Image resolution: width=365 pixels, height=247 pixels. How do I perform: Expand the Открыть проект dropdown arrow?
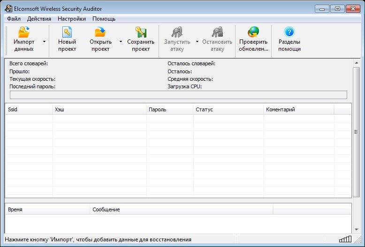121,42
